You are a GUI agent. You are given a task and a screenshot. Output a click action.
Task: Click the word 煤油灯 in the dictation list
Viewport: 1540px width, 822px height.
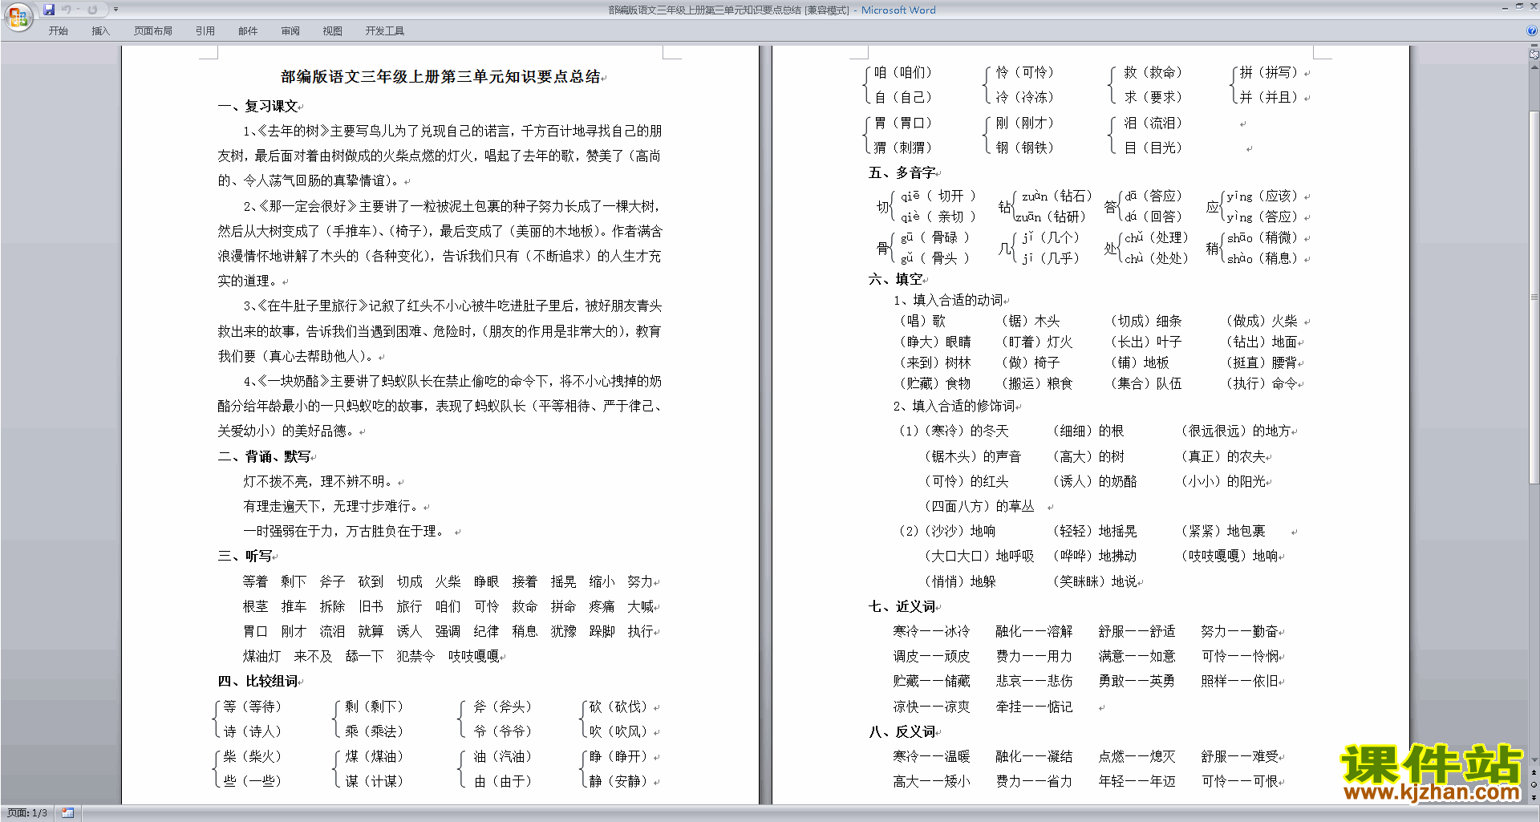[262, 656]
